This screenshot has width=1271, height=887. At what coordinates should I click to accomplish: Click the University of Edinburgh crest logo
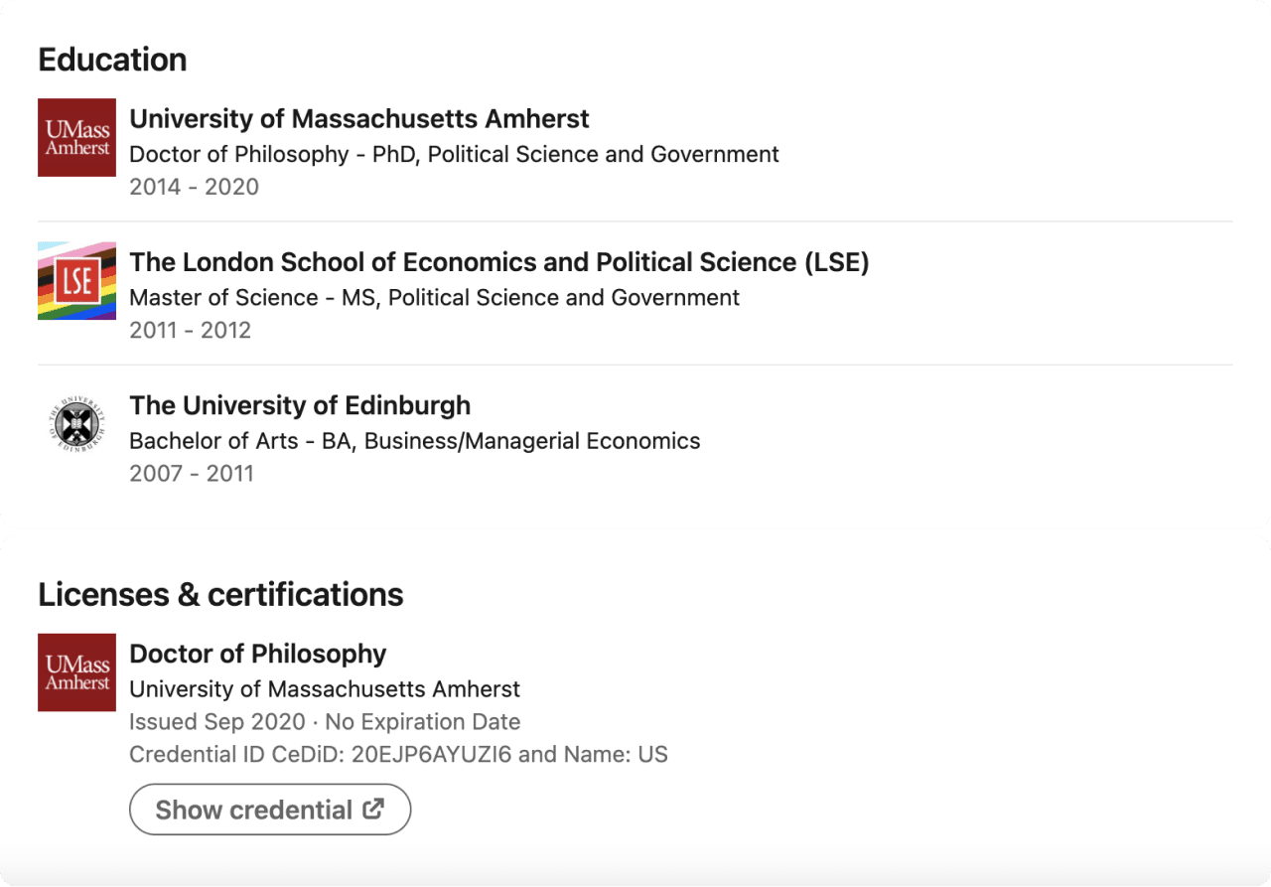click(76, 424)
